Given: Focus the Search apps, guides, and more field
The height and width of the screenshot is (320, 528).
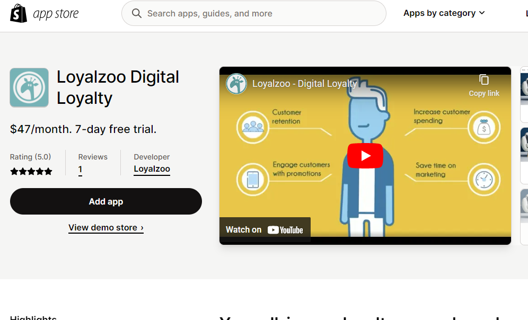Looking at the screenshot, I should [x=253, y=13].
